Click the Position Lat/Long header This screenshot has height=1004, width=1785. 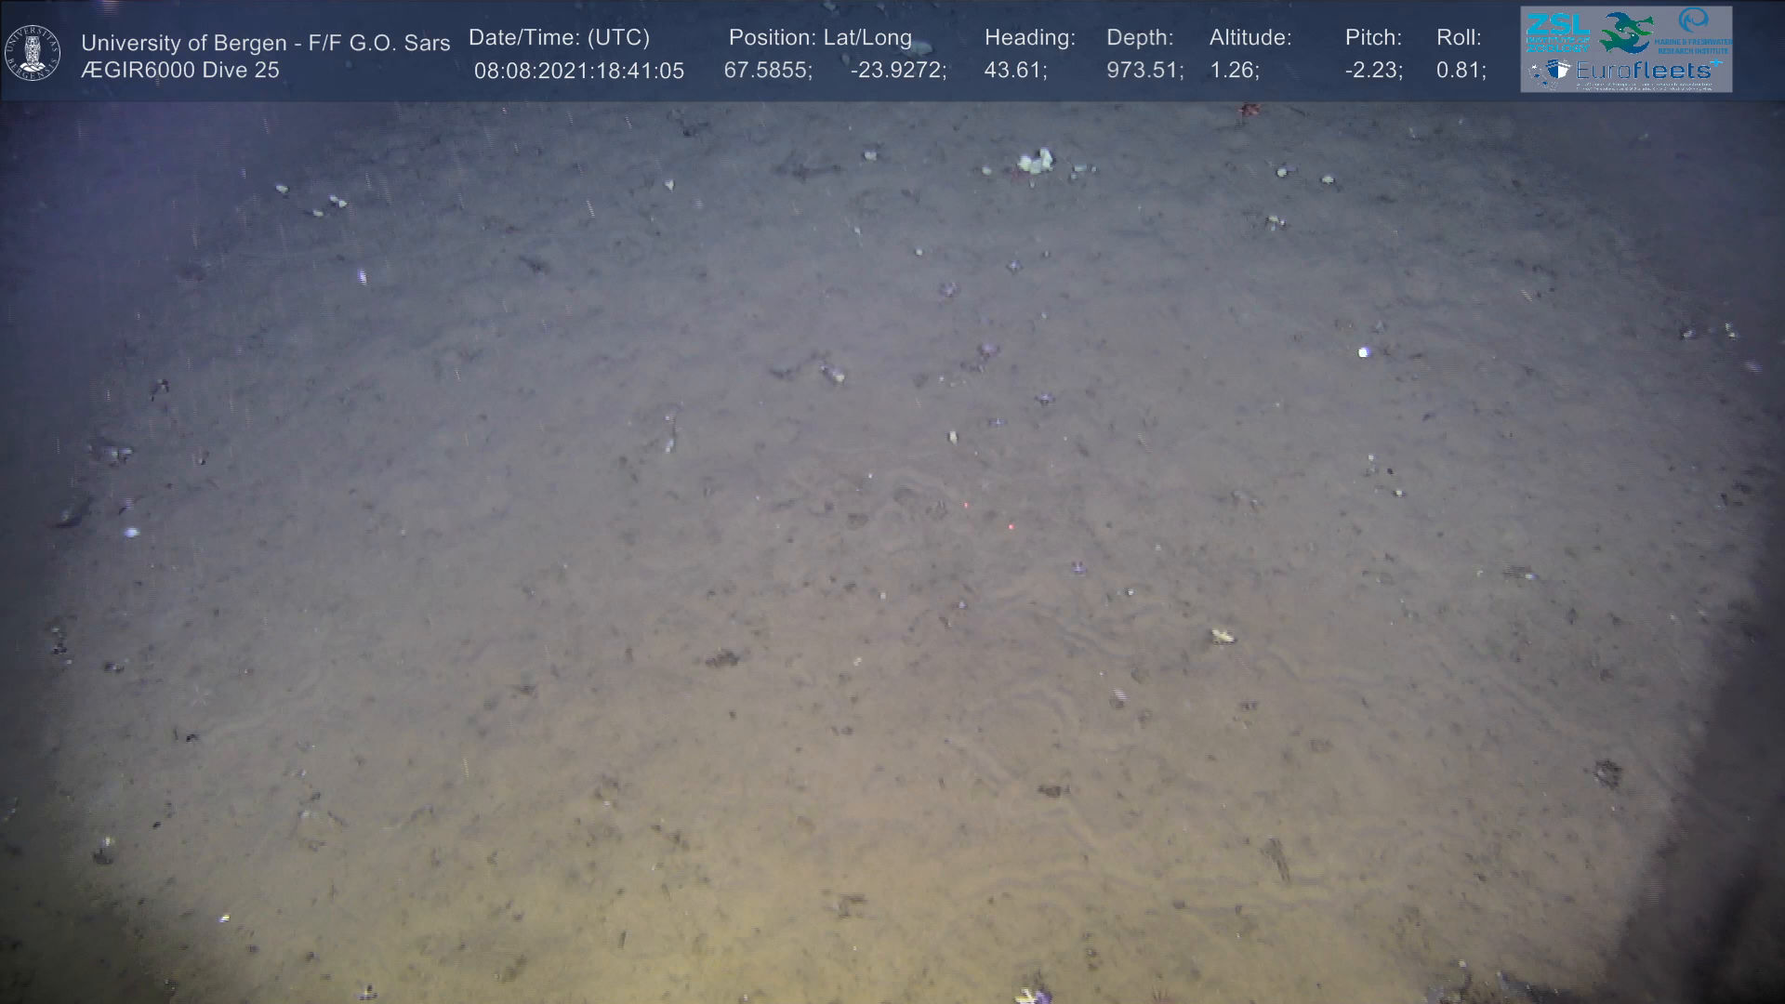coord(819,37)
